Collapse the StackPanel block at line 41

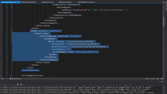tap(11, 39)
